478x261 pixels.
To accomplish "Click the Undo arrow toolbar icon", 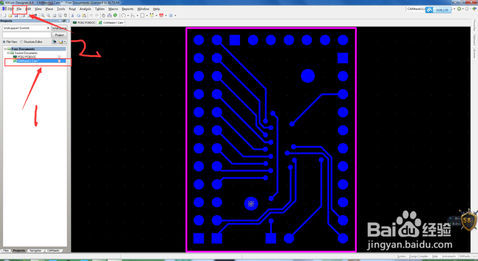I will click(x=91, y=15).
